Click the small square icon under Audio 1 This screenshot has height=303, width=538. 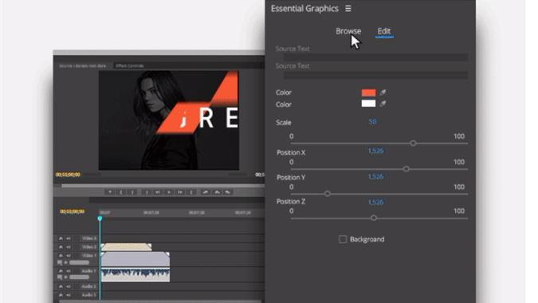coord(60,277)
